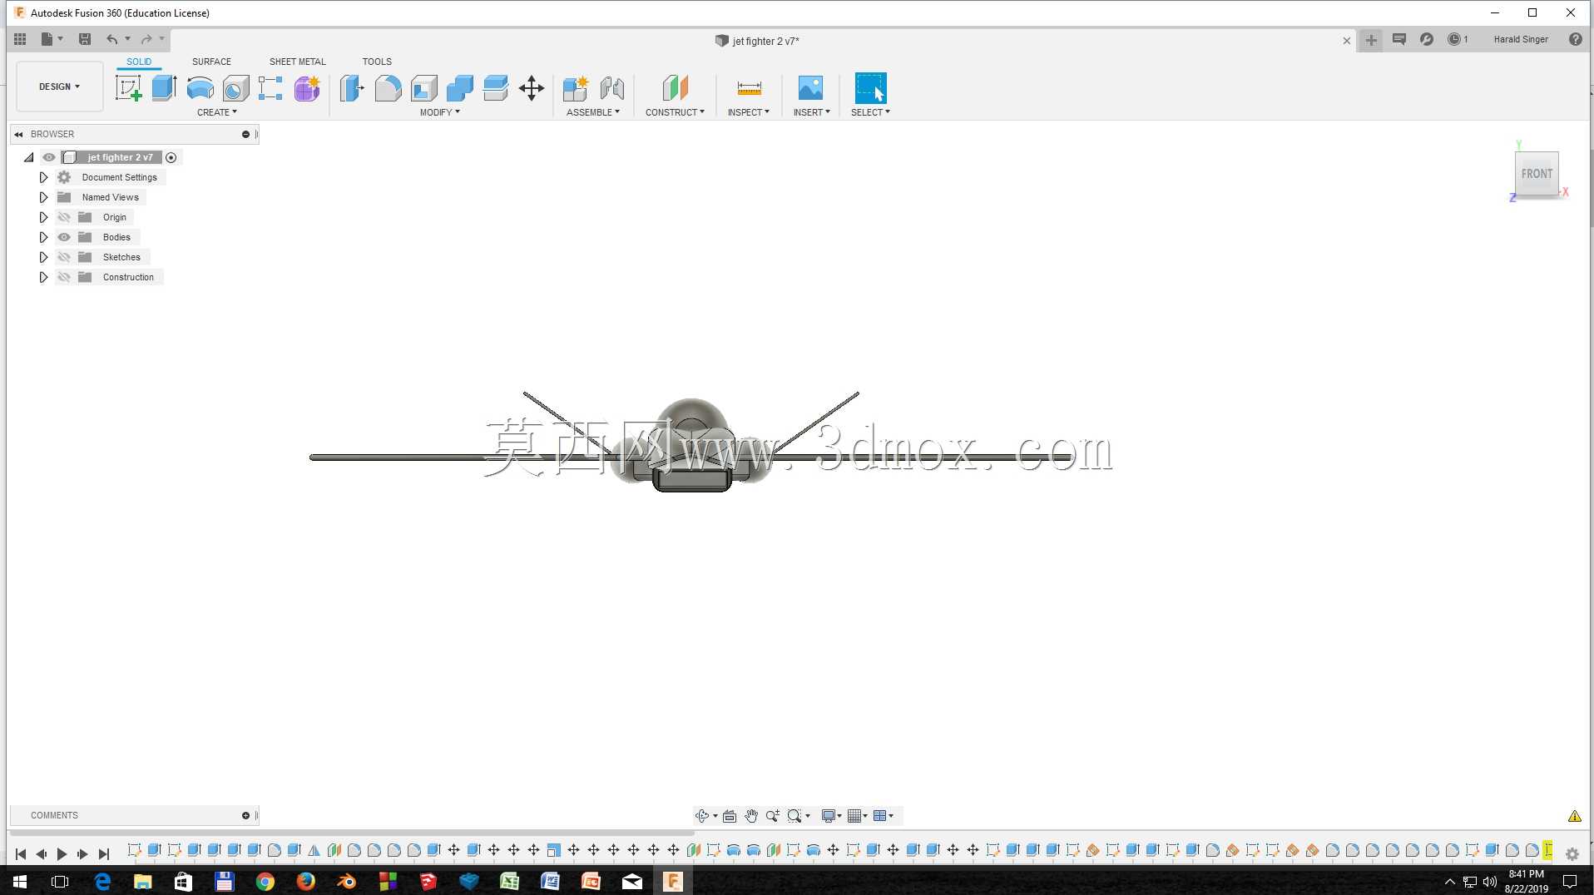Expand the COMMENTS panel
This screenshot has width=1594, height=895.
click(x=245, y=815)
